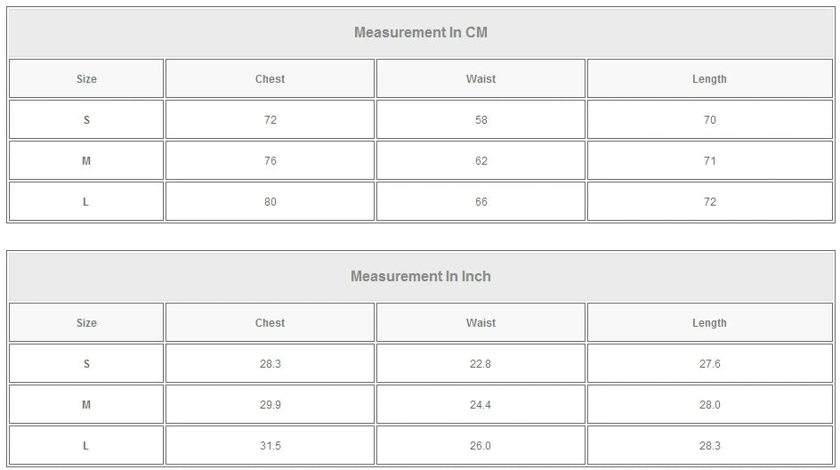Click the Size header in the Inch table
Viewport: 840px width, 470px height.
[86, 323]
